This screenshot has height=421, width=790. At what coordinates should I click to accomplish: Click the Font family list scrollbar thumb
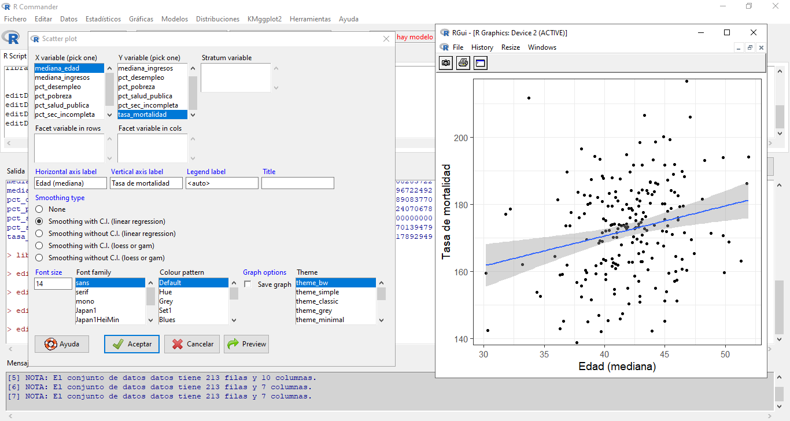(150, 296)
